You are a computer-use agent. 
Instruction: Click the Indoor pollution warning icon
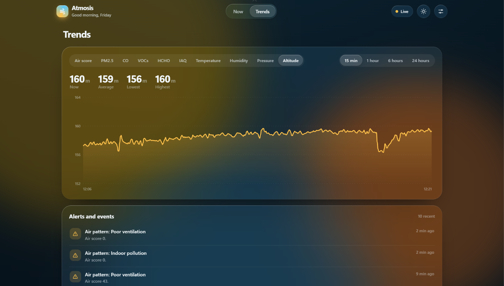click(x=75, y=255)
